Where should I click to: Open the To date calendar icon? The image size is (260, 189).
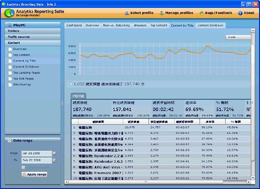pos(55,160)
